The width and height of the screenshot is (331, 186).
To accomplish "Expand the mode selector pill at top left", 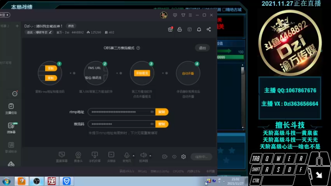I will coord(5,15).
